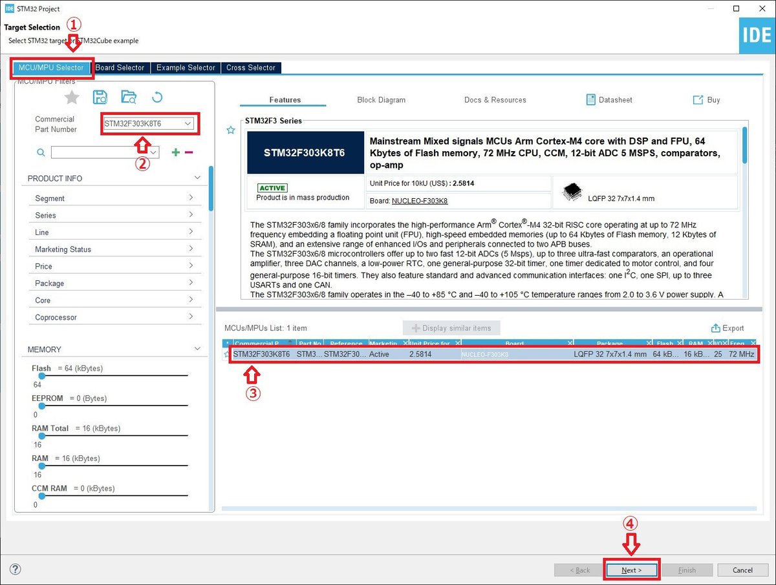
Task: Collapse the PRODUCT INFO section
Action: (197, 178)
